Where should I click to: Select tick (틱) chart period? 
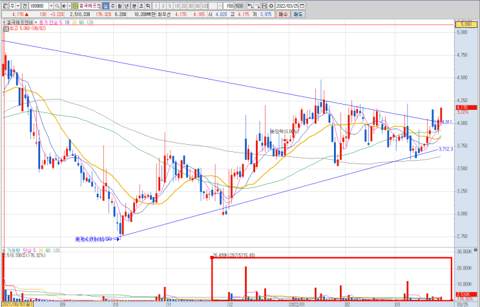coord(148,6)
